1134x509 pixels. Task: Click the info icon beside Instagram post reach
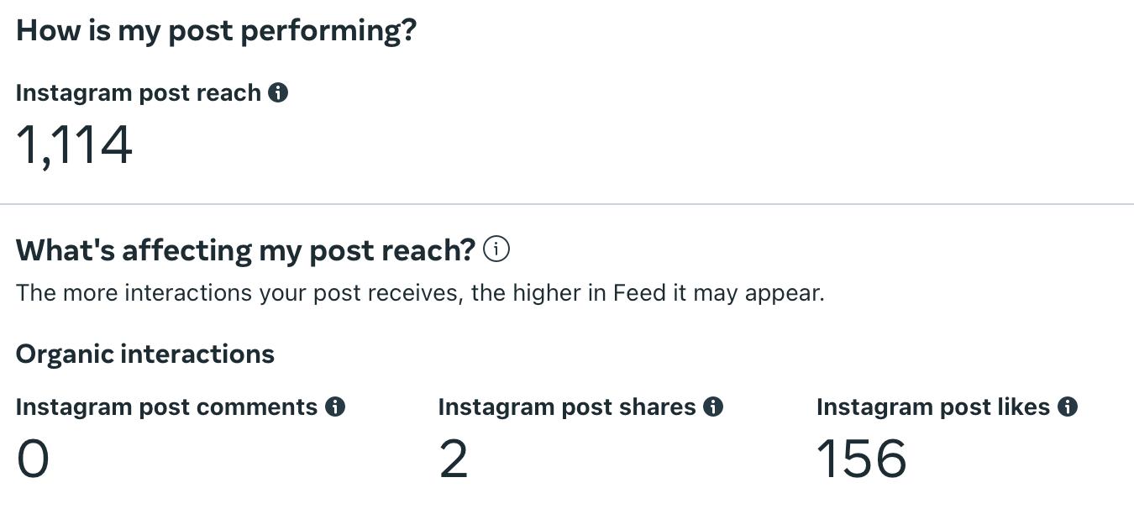(x=278, y=93)
